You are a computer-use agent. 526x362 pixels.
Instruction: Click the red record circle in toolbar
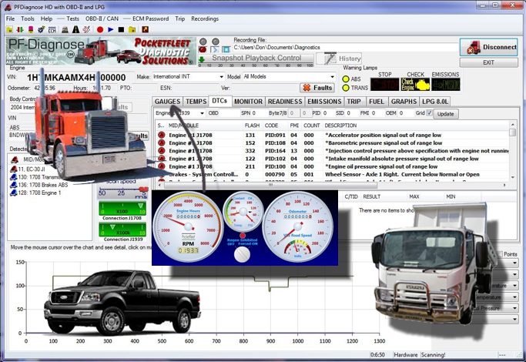100,29
